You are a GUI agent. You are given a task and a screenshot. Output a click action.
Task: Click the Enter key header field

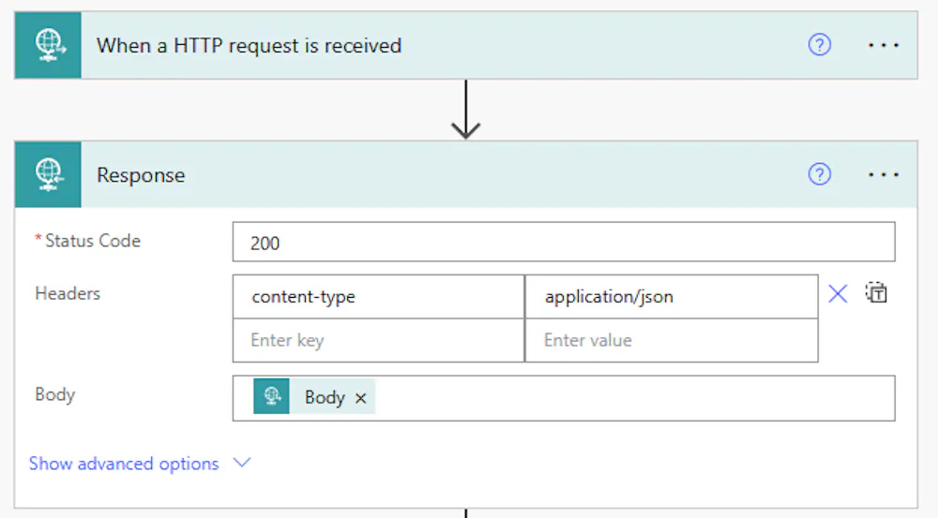click(x=378, y=340)
